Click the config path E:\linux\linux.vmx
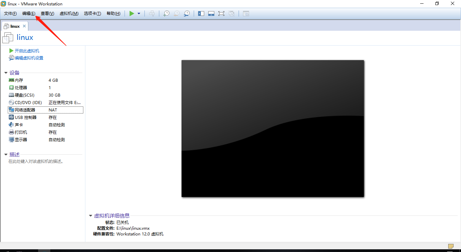The height and width of the screenshot is (252, 461). pos(133,228)
